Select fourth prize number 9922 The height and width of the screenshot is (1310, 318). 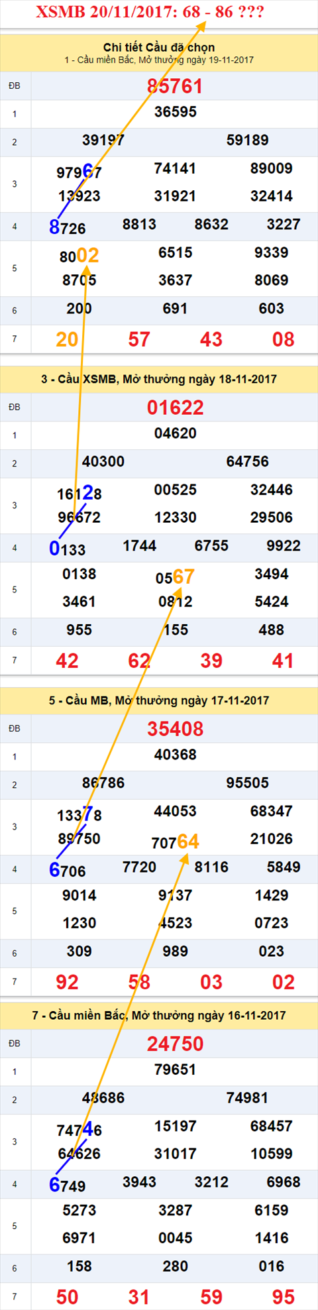point(284,546)
